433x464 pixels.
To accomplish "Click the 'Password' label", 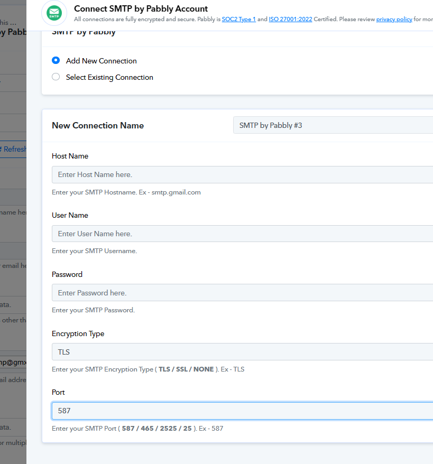I will 67,274.
